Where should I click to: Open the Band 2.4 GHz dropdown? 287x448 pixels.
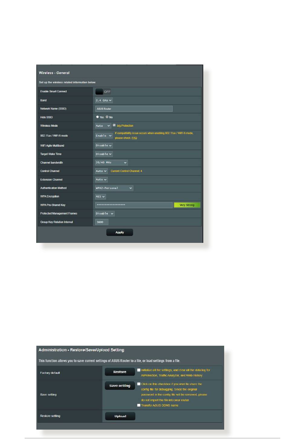[104, 100]
